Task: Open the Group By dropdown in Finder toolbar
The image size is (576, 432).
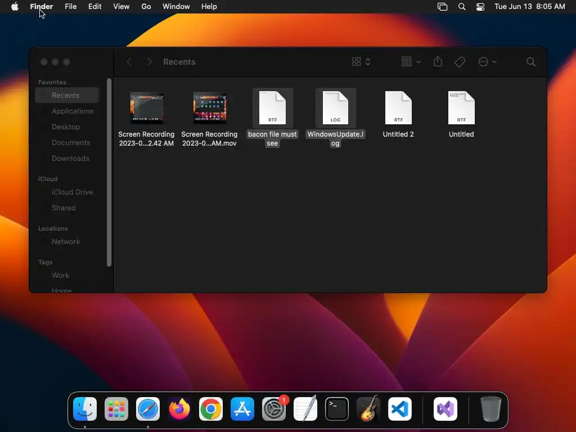Action: click(x=411, y=62)
